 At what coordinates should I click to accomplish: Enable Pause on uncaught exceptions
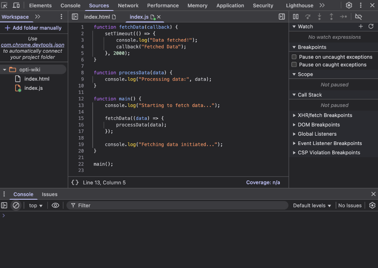pos(294,57)
